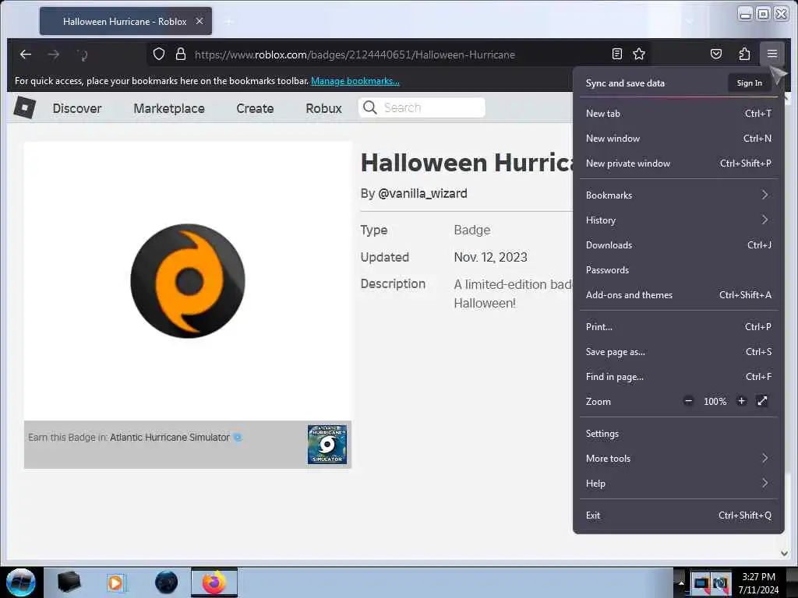Open the Atlantic Hurricane Simulator link
The image size is (798, 598).
point(169,438)
